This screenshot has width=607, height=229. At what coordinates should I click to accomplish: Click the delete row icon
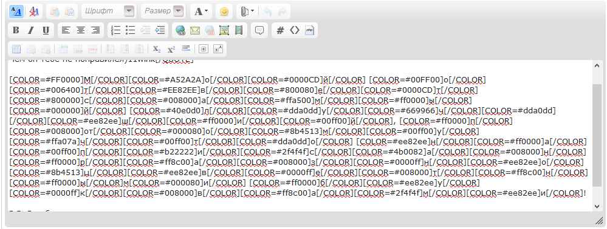coord(93,49)
